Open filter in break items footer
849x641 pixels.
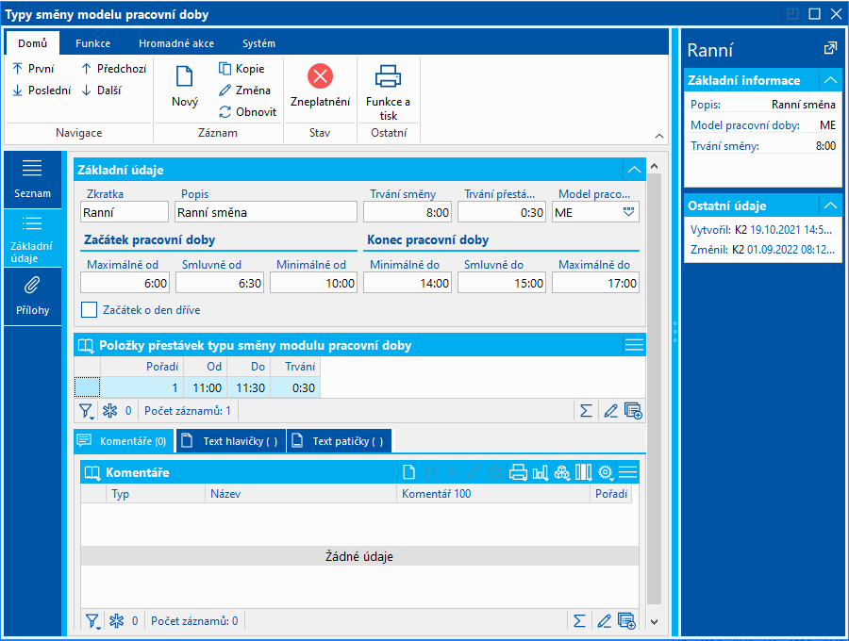coord(87,411)
